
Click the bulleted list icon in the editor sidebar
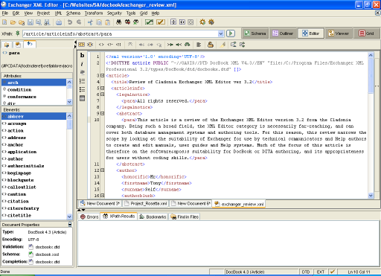[x=82, y=89]
